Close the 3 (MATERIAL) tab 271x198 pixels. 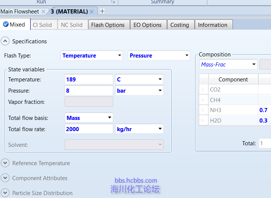[x=92, y=12]
